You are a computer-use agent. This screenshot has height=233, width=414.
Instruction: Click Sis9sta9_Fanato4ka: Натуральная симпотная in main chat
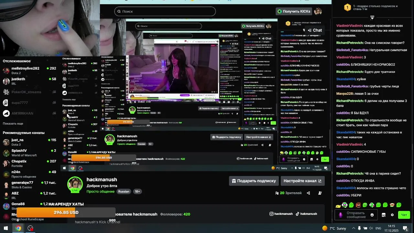[x=372, y=50]
